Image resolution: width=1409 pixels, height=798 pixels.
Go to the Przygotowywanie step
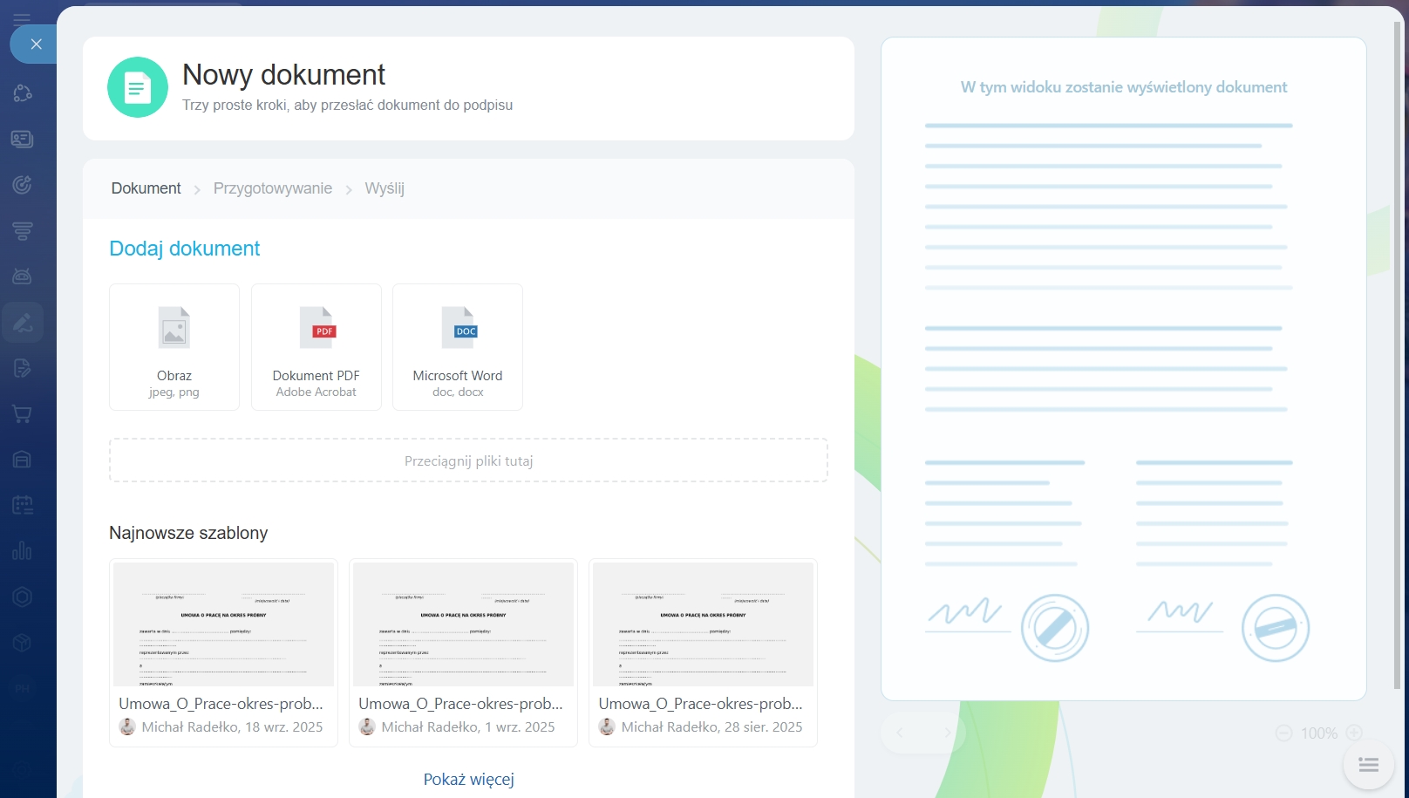273,188
